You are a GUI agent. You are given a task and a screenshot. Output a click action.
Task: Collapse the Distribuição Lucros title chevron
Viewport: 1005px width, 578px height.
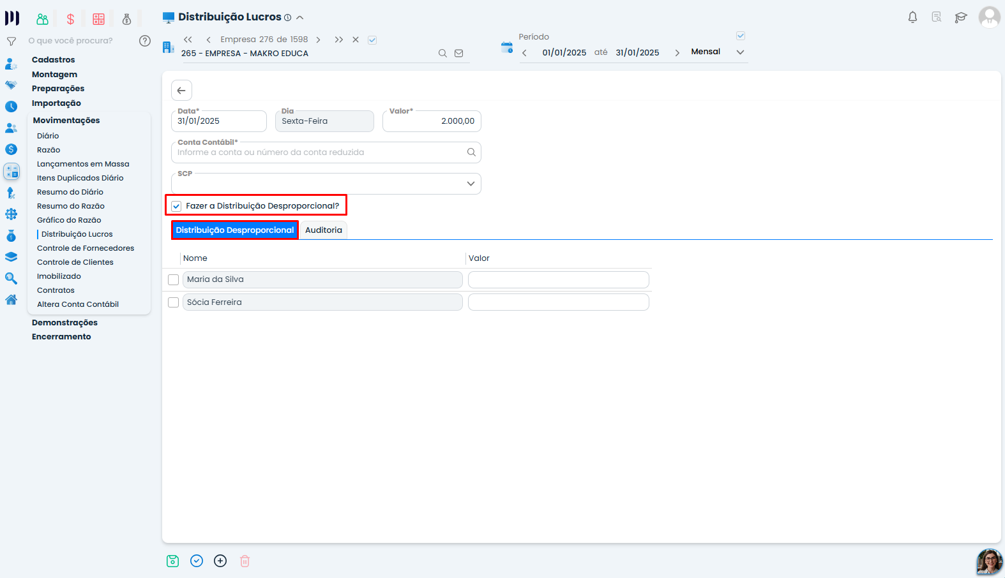pyautogui.click(x=300, y=17)
